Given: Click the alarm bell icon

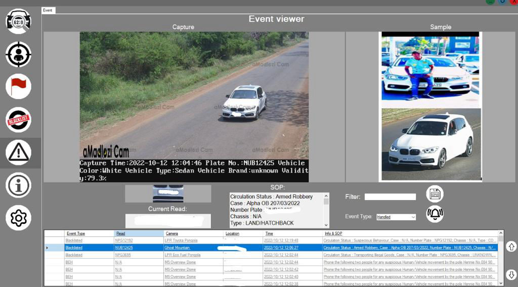Looking at the screenshot, I should click(x=435, y=214).
